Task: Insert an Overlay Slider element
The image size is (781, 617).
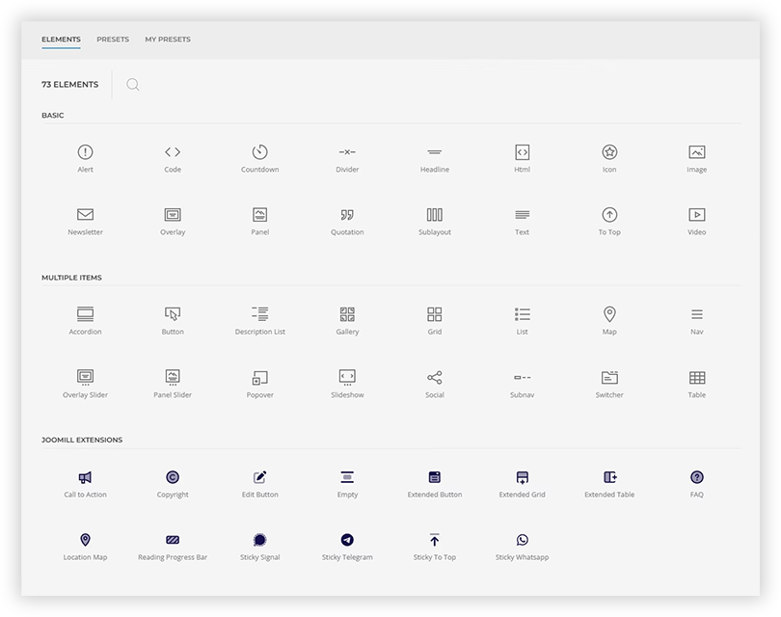Action: pos(85,385)
